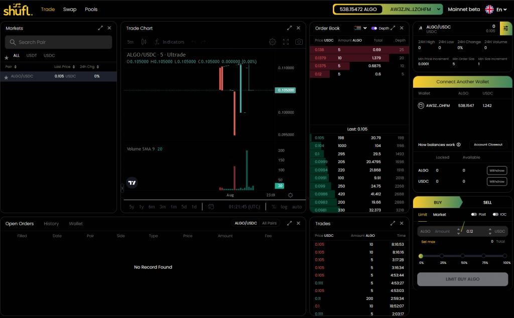Take a chart snapshot with the camera icon
The height and width of the screenshot is (318, 514).
299,42
